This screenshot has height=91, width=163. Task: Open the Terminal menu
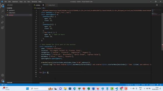coord(34,2)
